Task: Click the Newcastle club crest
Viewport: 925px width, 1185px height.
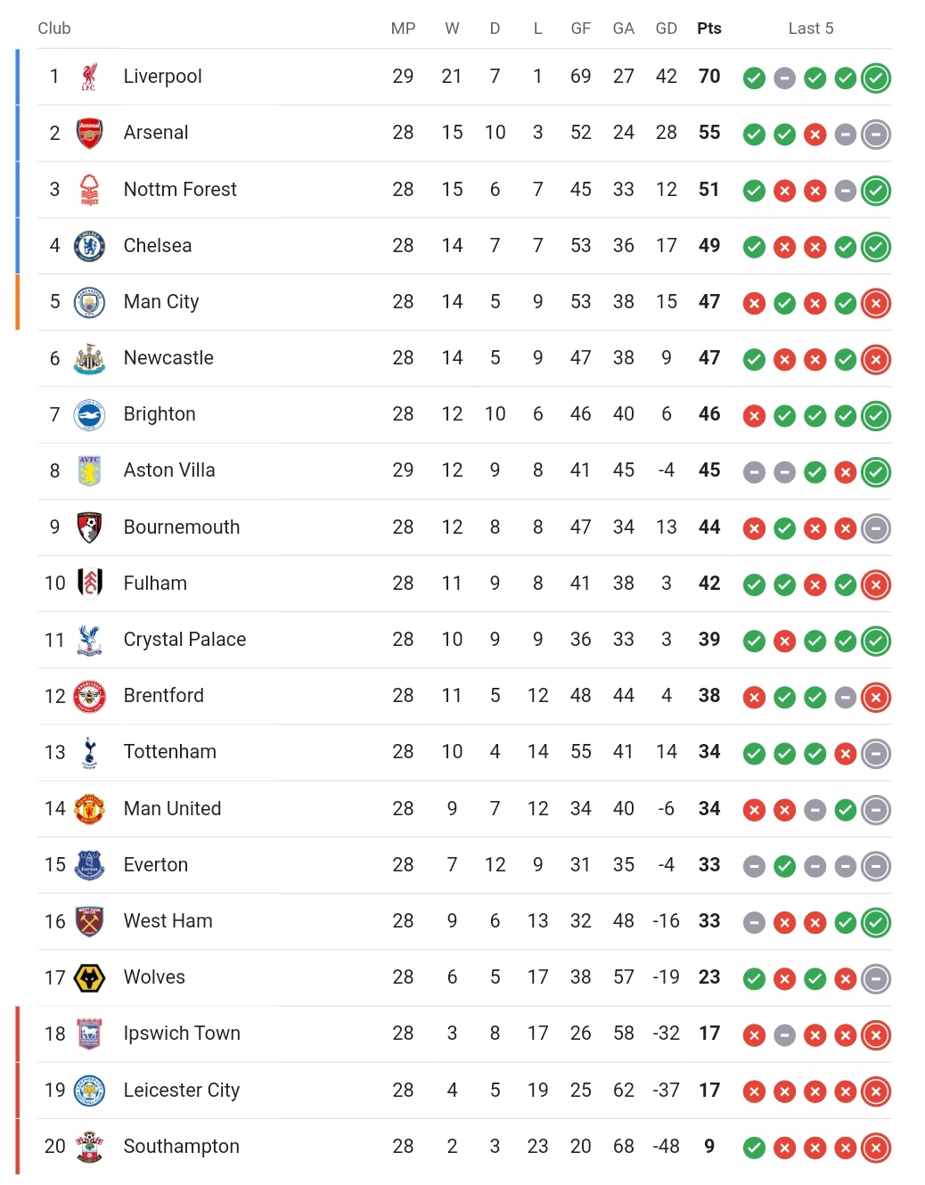Action: [x=89, y=358]
